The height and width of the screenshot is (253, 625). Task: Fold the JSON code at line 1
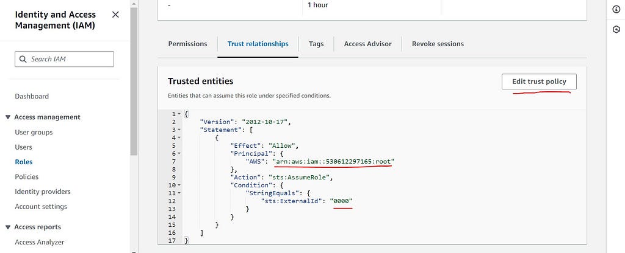(x=179, y=114)
